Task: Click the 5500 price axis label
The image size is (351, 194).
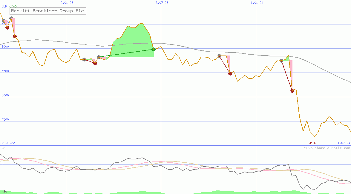Action: coord(5,71)
